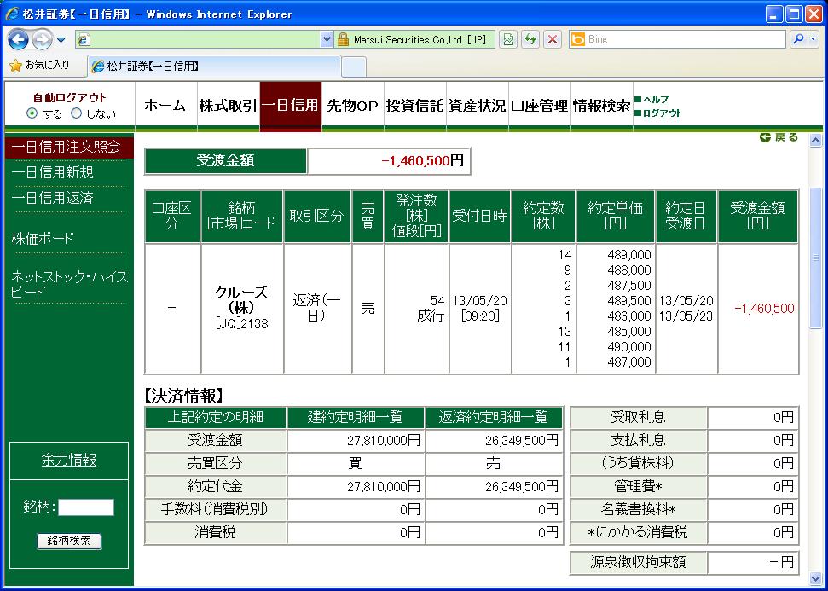Expand the address bar history dropdown
The image size is (828, 591).
327,39
